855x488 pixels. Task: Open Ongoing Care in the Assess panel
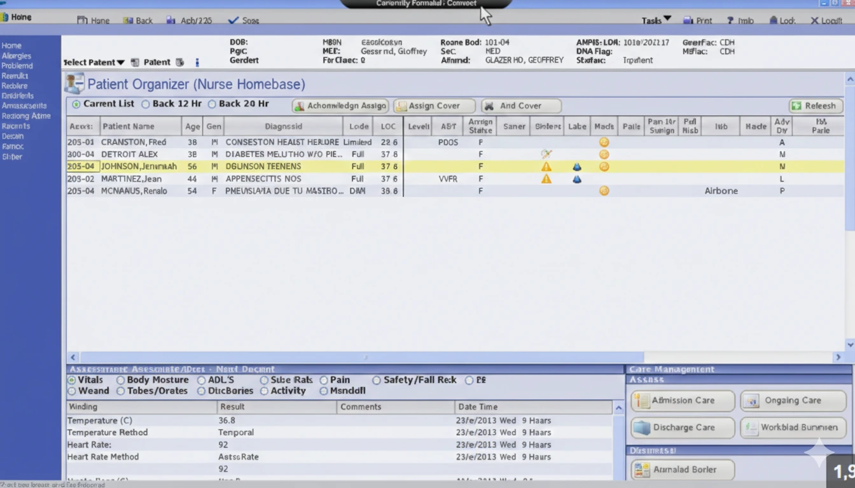[x=792, y=400]
